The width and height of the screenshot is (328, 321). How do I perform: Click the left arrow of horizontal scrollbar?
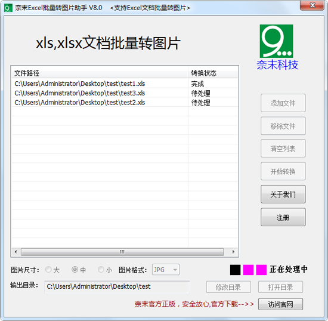16,252
